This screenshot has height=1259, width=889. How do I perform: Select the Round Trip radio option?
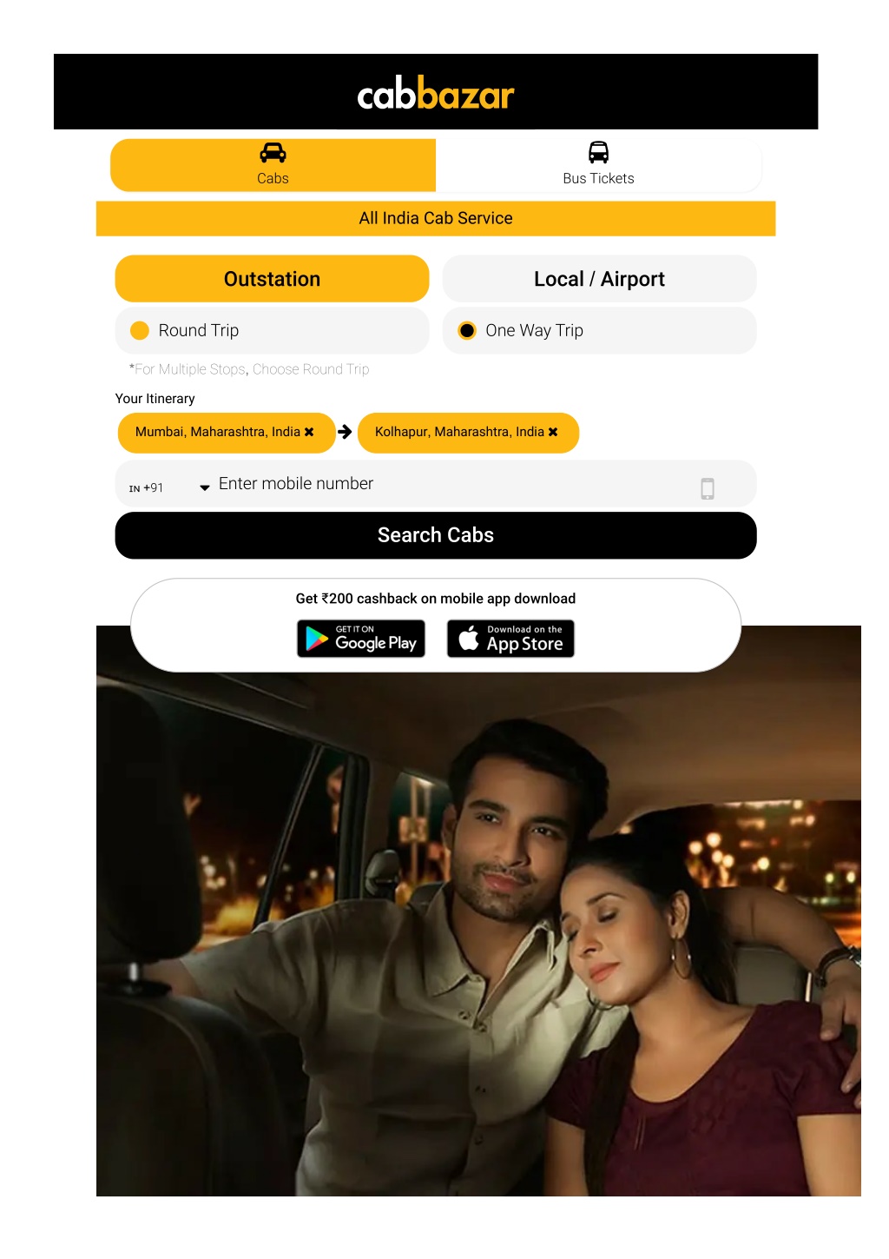pos(140,330)
